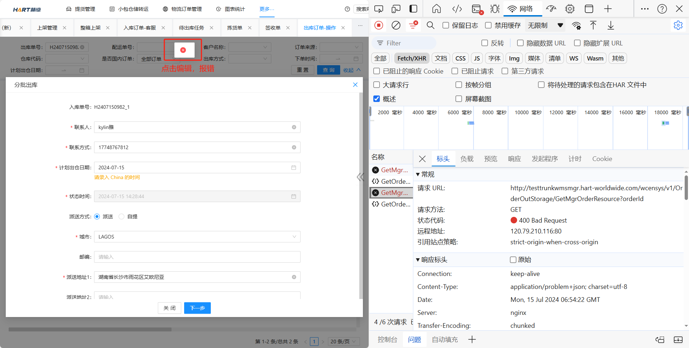Open the network search magnifier icon
The image size is (689, 348).
[x=430, y=25]
